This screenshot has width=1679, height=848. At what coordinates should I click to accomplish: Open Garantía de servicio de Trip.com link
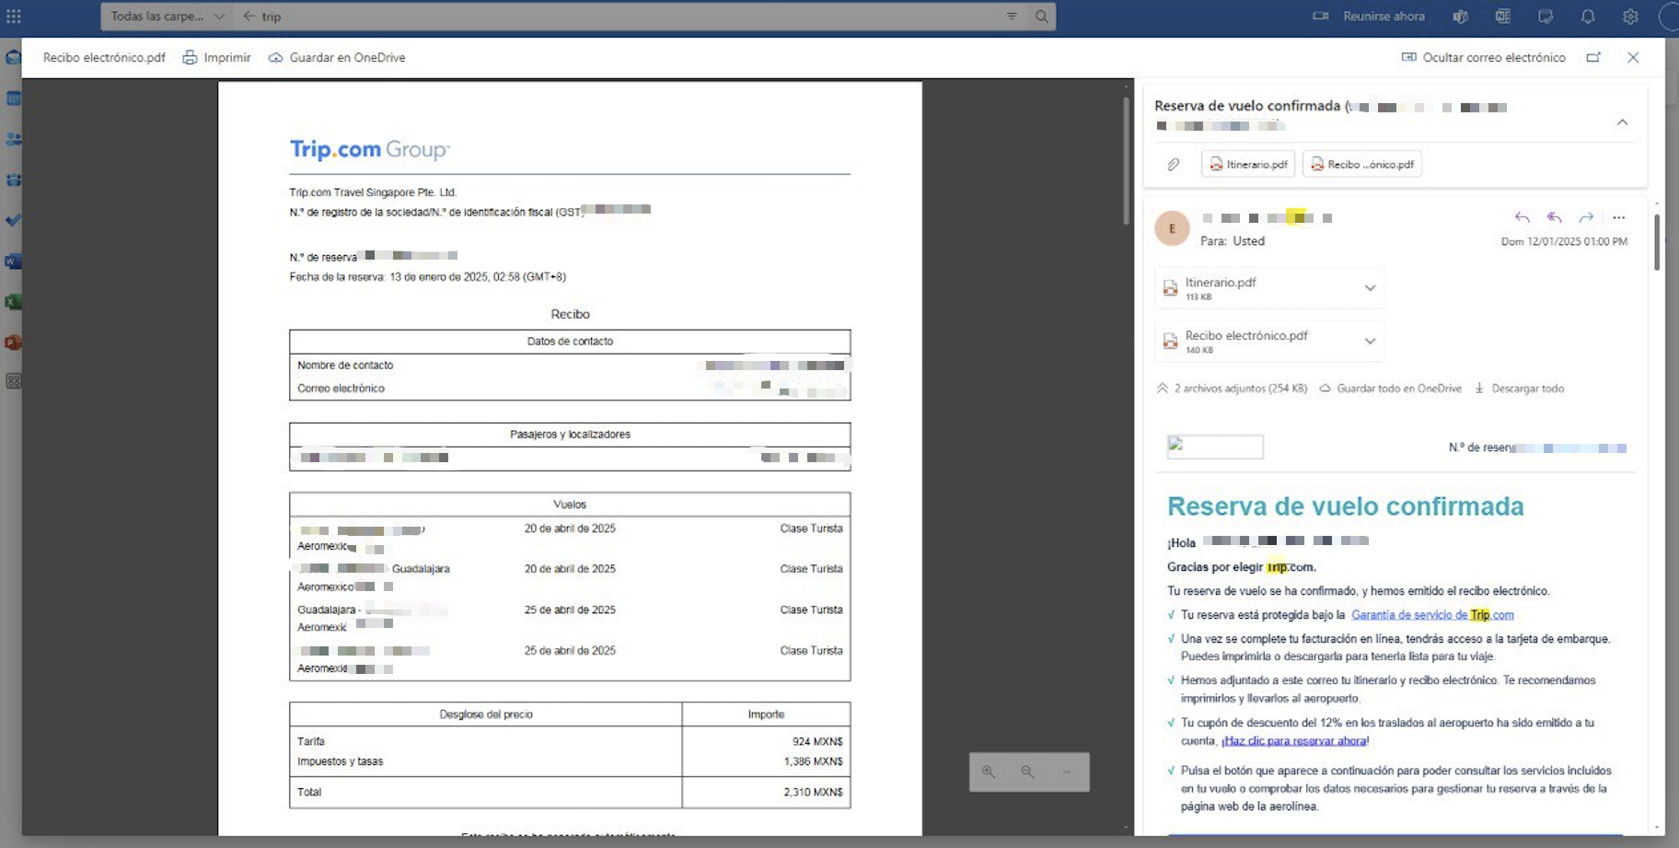(1432, 615)
